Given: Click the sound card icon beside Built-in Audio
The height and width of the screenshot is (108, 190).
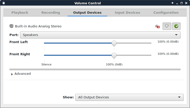Looking at the screenshot, I should 11,26.
